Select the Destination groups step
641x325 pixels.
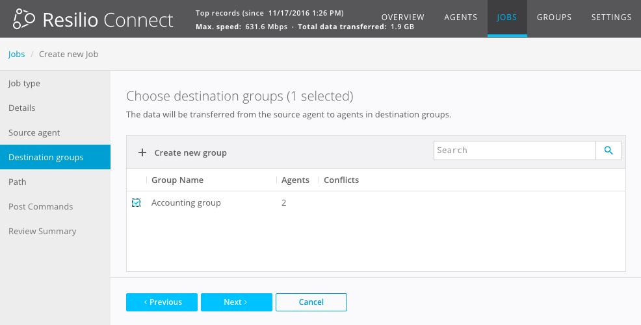(x=46, y=158)
